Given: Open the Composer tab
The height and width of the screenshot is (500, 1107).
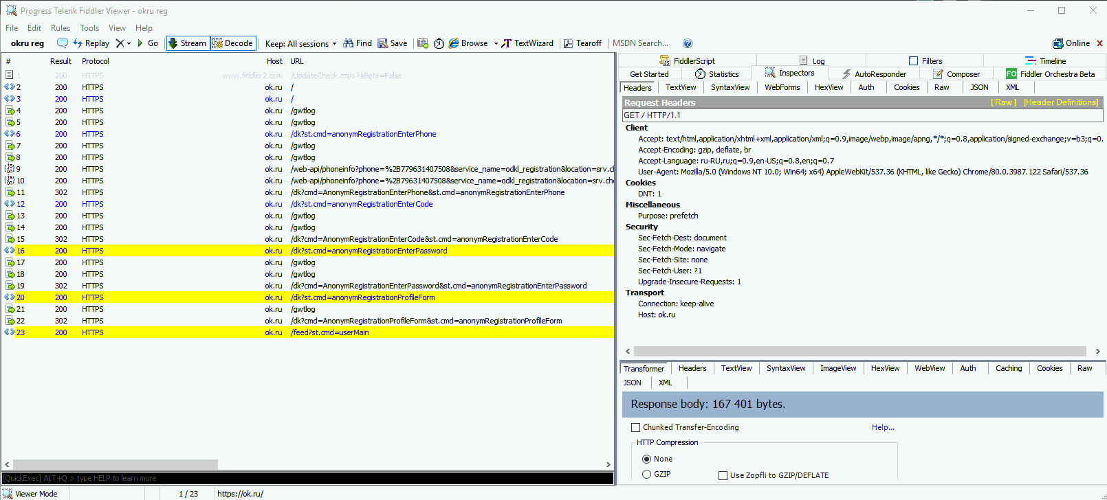Looking at the screenshot, I should pos(956,74).
